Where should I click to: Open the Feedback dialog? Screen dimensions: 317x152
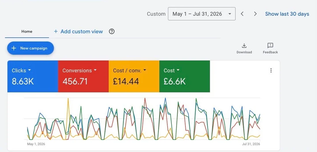pos(270,48)
